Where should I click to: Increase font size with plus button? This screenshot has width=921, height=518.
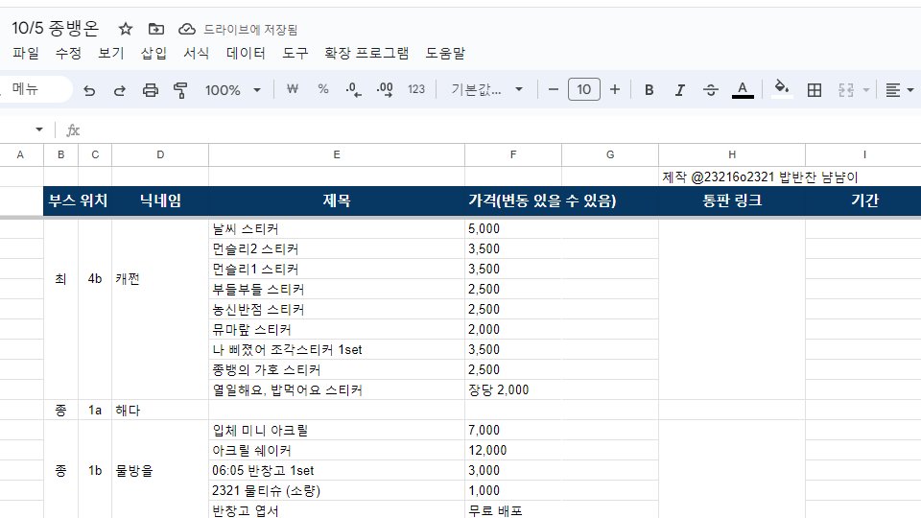614,89
